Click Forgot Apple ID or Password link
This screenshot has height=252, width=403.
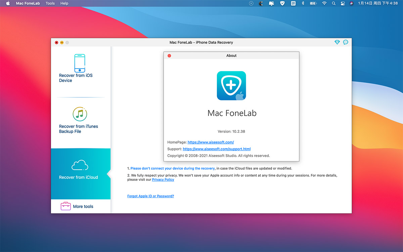click(x=150, y=196)
